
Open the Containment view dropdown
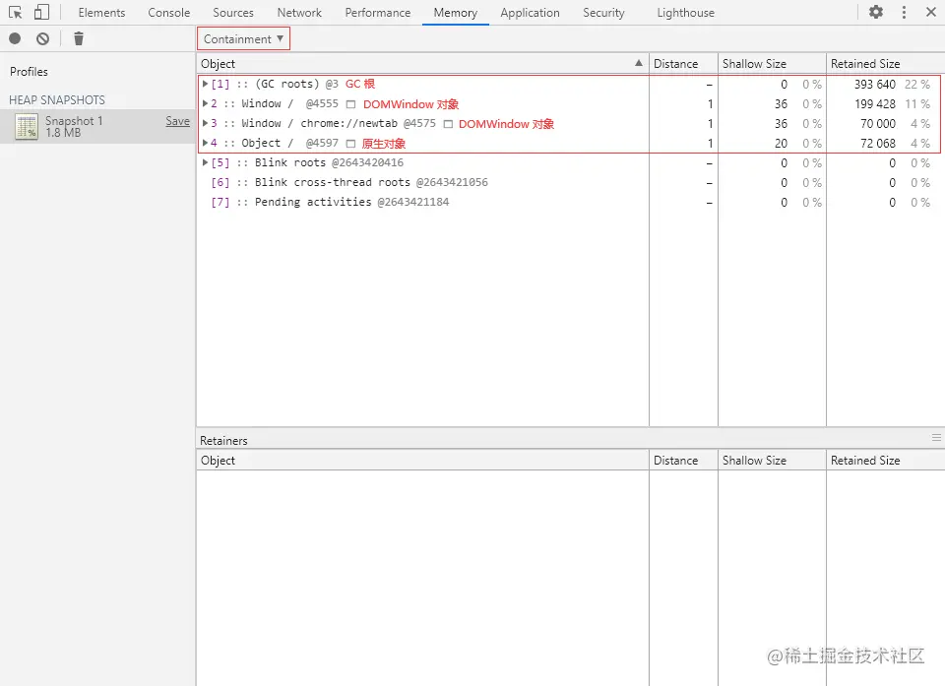tap(243, 39)
